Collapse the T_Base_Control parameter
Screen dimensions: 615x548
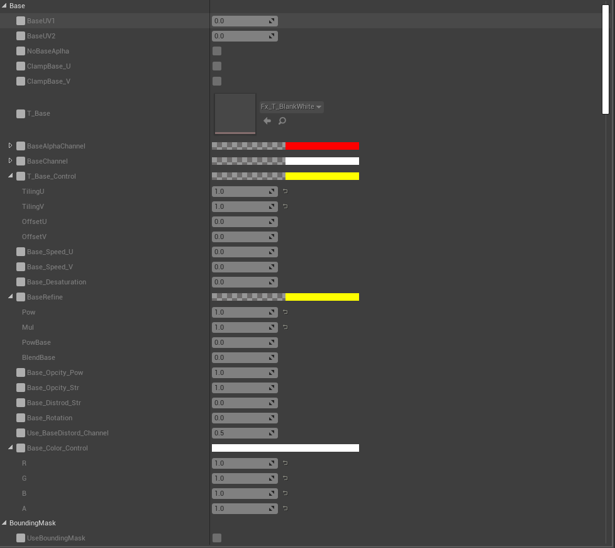[11, 176]
